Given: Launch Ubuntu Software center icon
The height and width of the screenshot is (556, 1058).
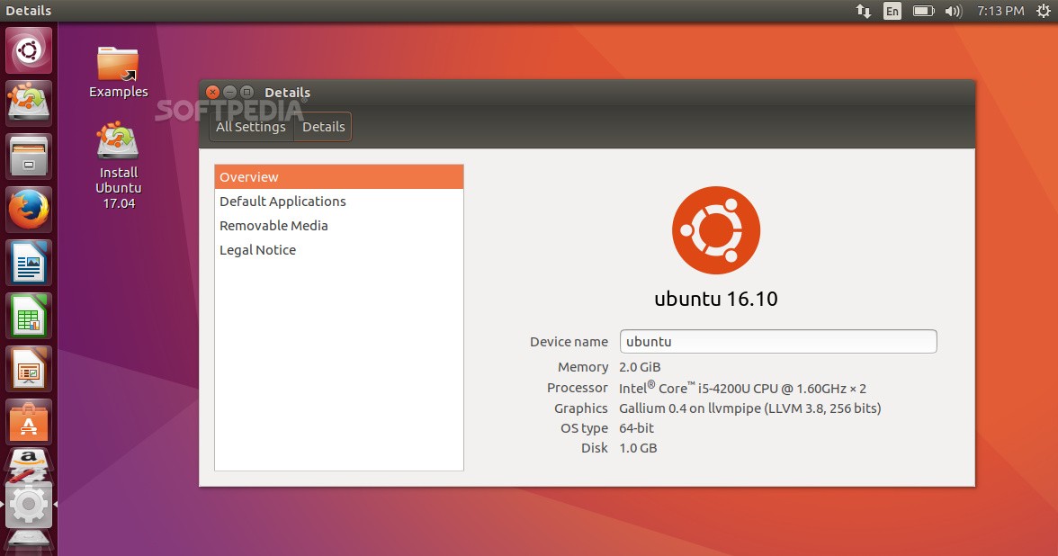Looking at the screenshot, I should click(29, 423).
